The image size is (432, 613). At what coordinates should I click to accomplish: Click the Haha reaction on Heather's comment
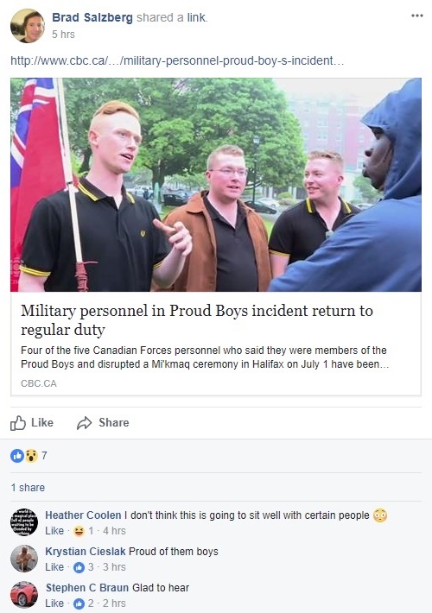79,531
